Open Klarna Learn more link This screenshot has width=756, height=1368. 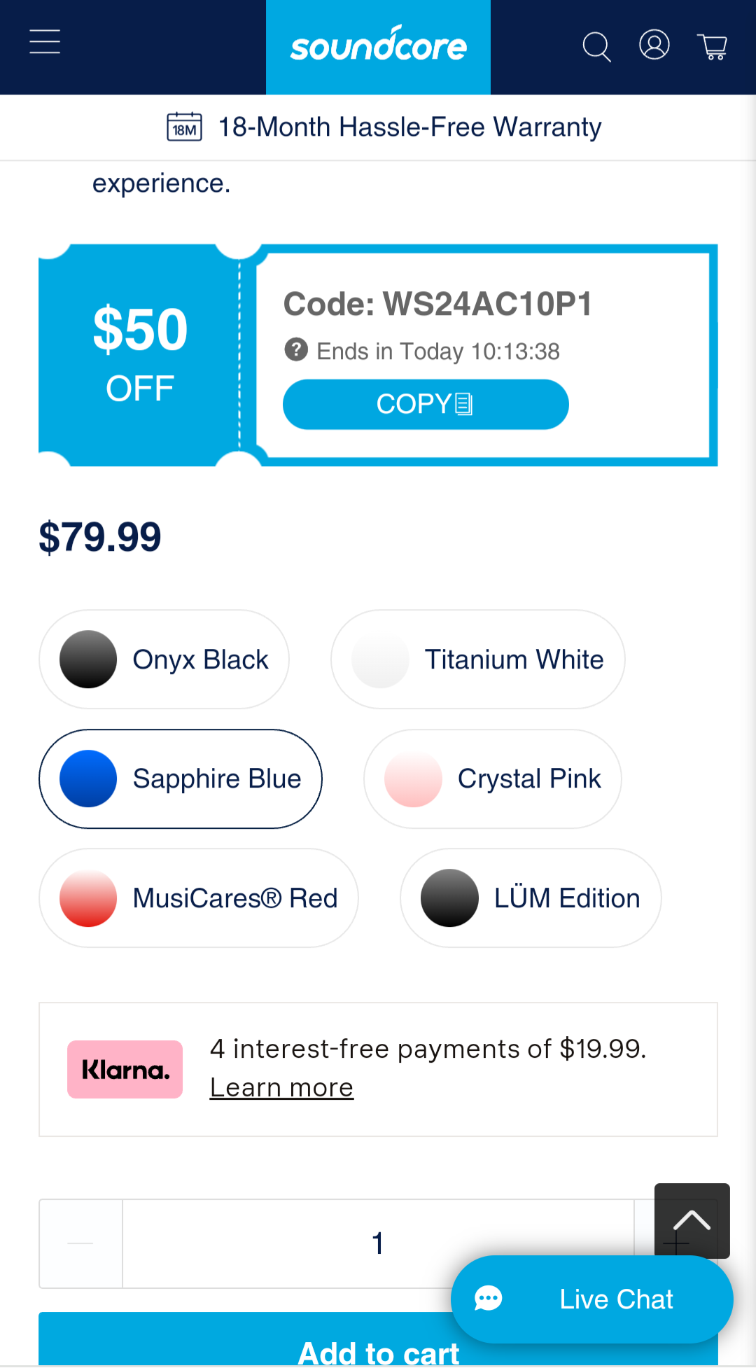click(281, 1087)
